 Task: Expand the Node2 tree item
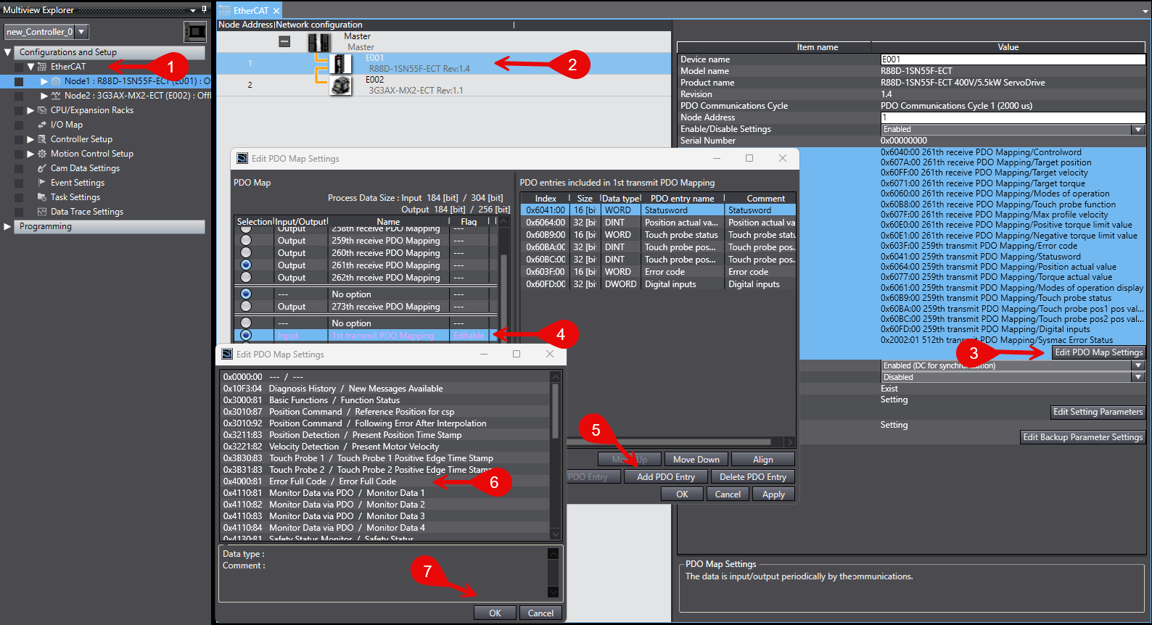pyautogui.click(x=44, y=96)
